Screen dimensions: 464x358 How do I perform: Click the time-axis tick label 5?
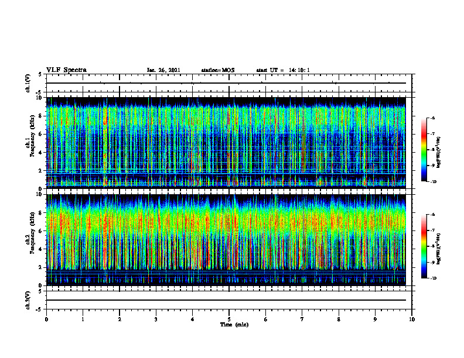[229, 319]
